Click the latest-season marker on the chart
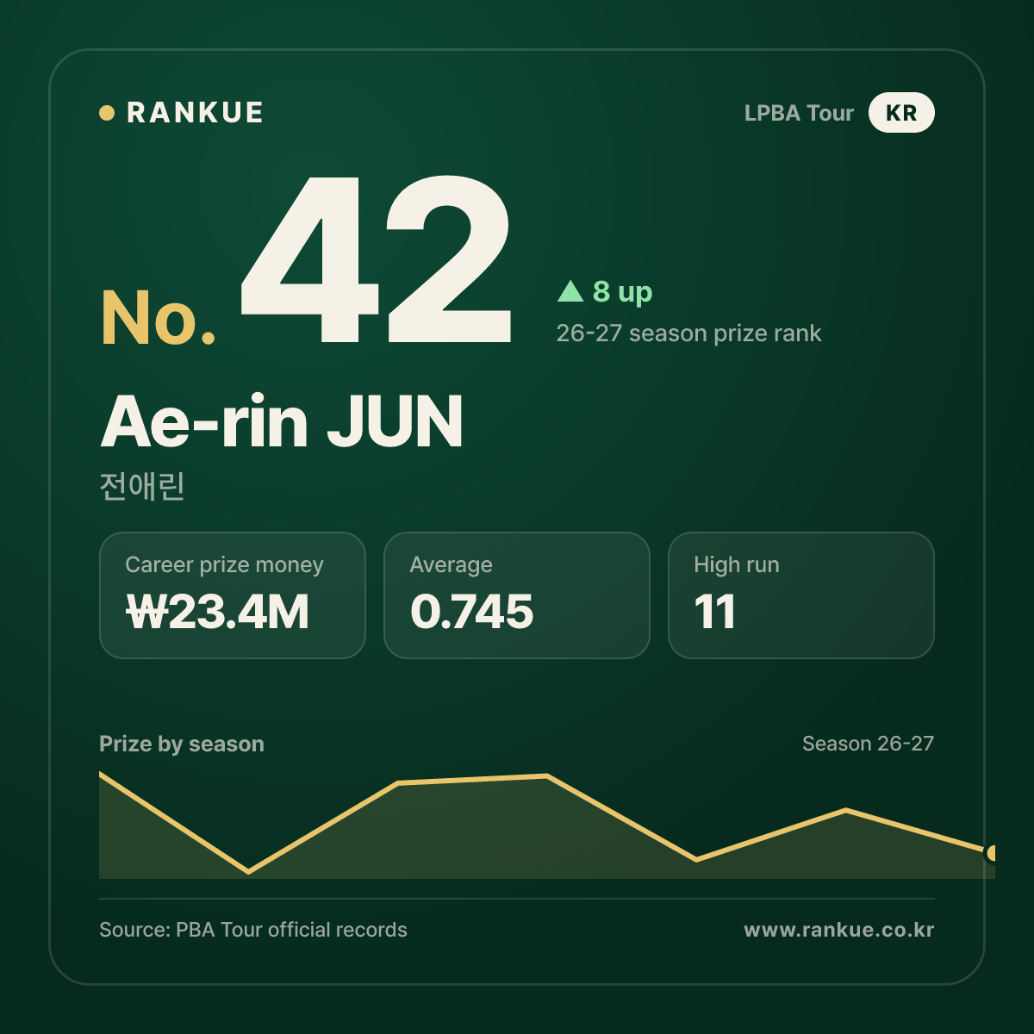This screenshot has height=1034, width=1034. tap(992, 853)
